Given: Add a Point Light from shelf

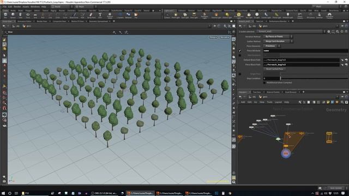Looking at the screenshot, I should 176,15.
